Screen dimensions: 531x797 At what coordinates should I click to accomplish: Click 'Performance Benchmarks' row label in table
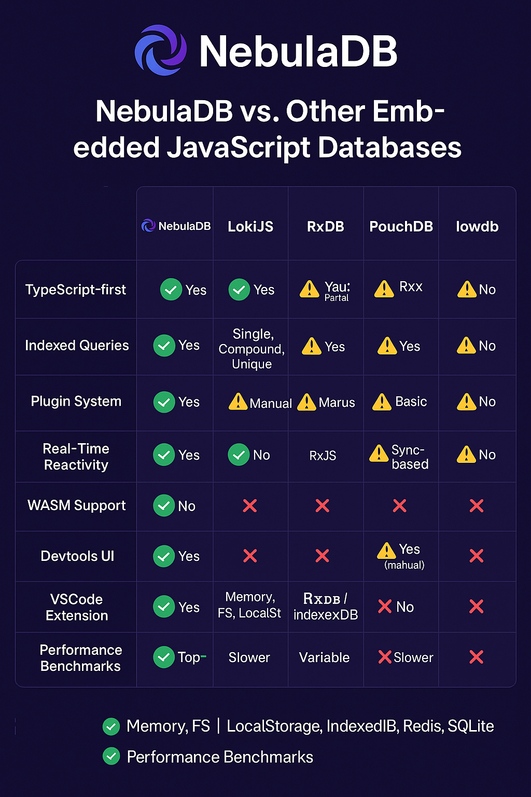pos(80,658)
